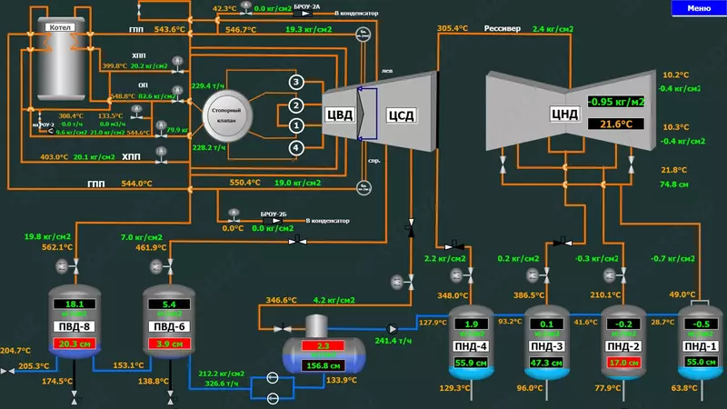The height and width of the screenshot is (409, 727).
Task: Click the ОП valve near 548.8°C
Action: click(177, 95)
